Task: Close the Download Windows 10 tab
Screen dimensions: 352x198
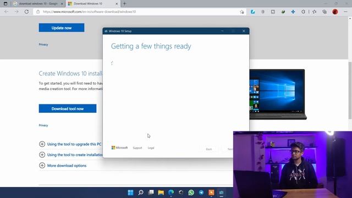Action: click(x=117, y=4)
